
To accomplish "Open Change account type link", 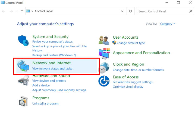I will 131,43.
